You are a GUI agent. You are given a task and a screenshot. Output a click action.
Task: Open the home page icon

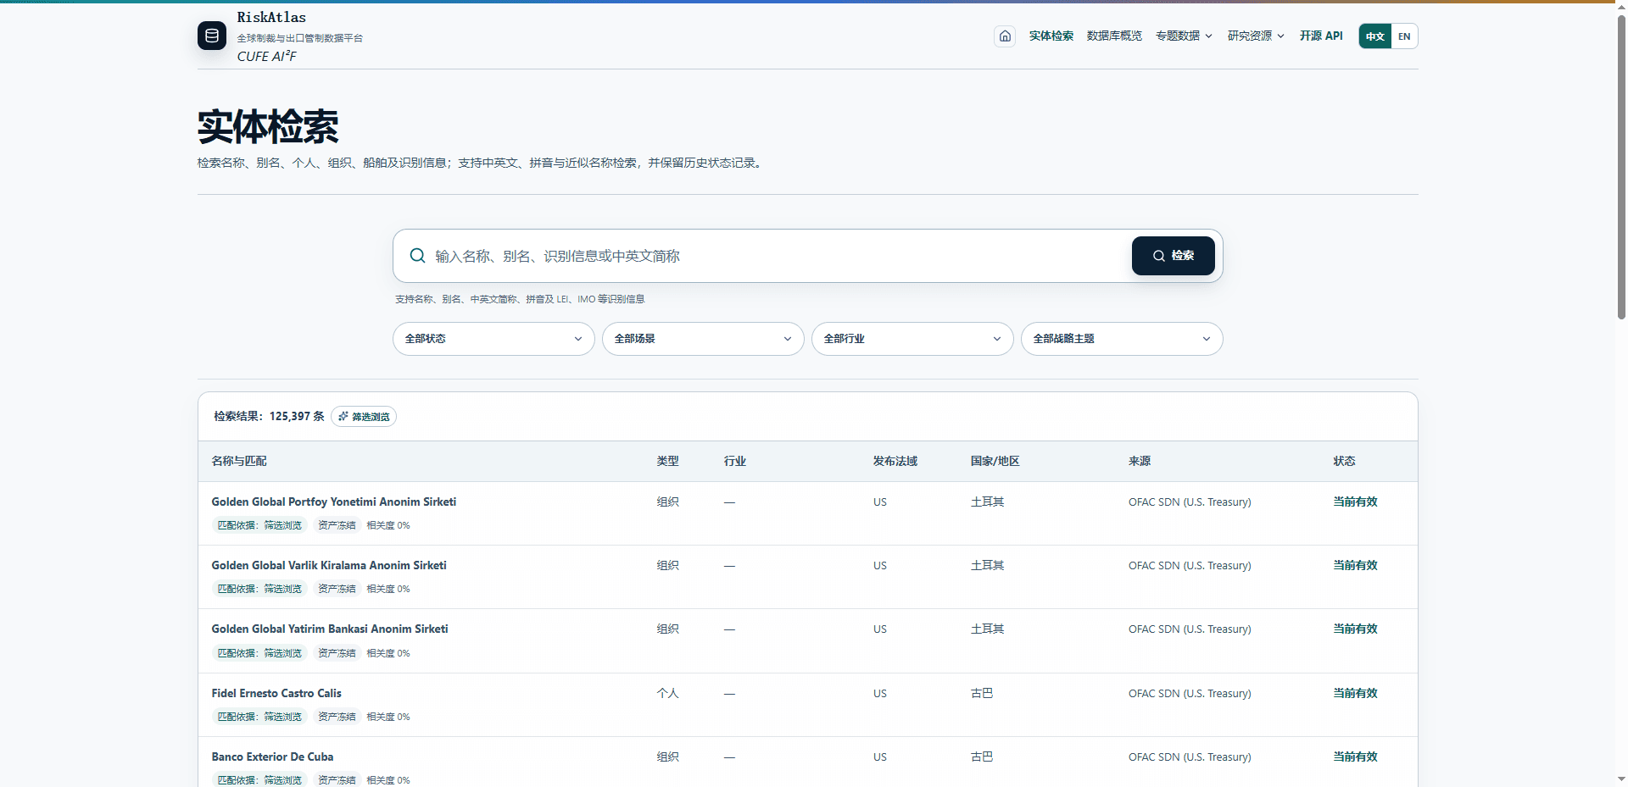click(1005, 36)
